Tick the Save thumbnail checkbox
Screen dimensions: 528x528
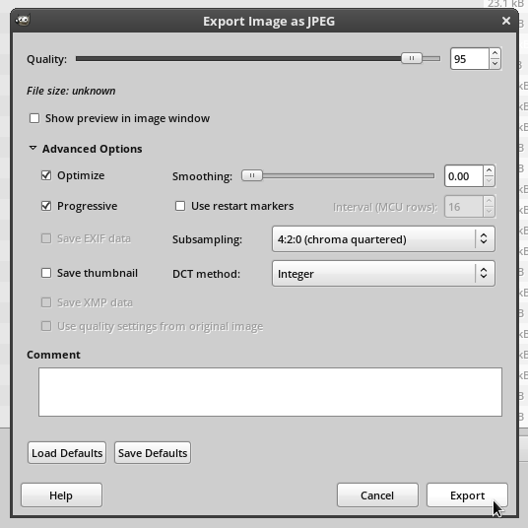coord(46,273)
